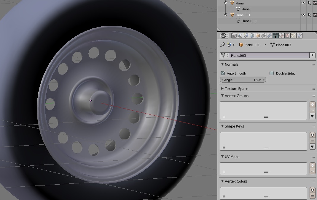317x200 pixels.
Task: Collapse the Vertex Colors panel
Action: click(222, 181)
